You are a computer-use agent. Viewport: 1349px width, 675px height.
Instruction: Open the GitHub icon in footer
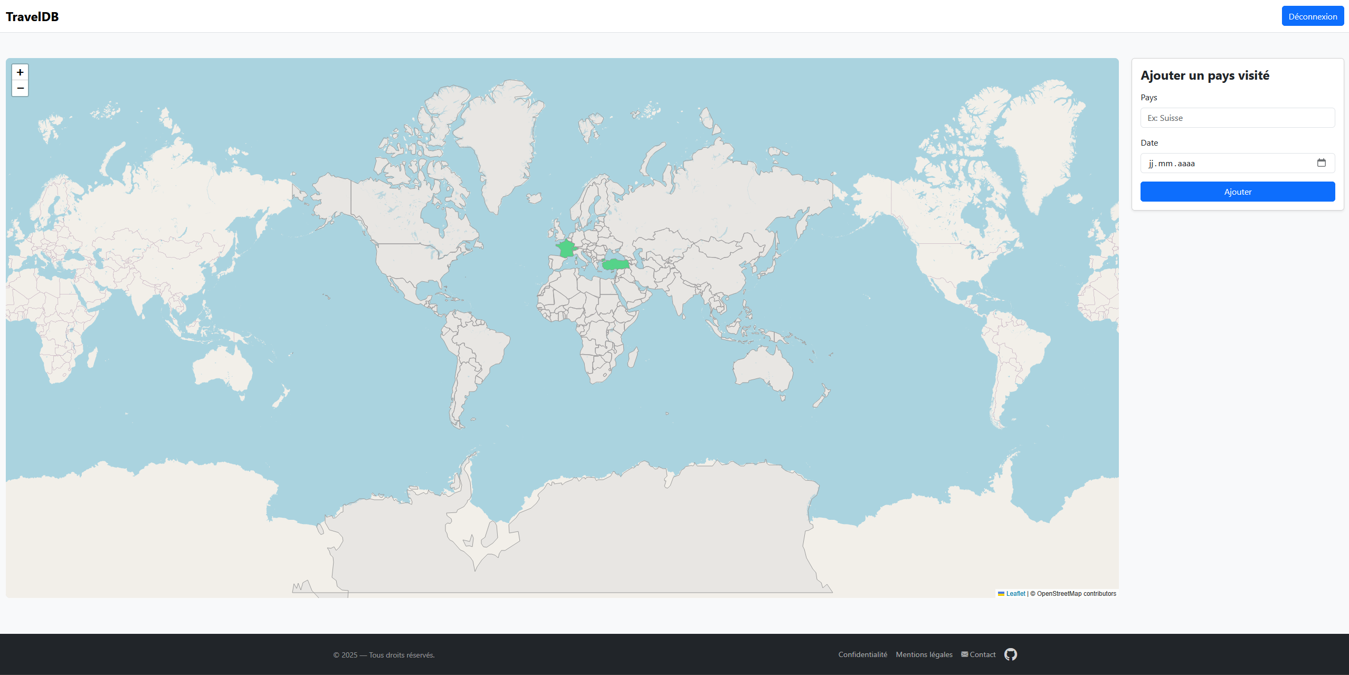(1010, 654)
